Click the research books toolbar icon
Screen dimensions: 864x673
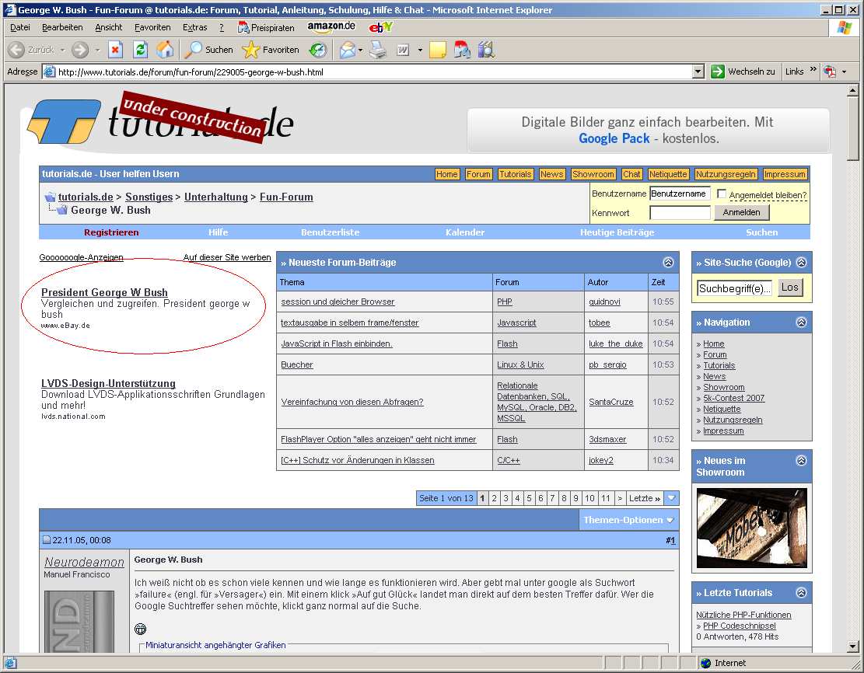tap(486, 50)
